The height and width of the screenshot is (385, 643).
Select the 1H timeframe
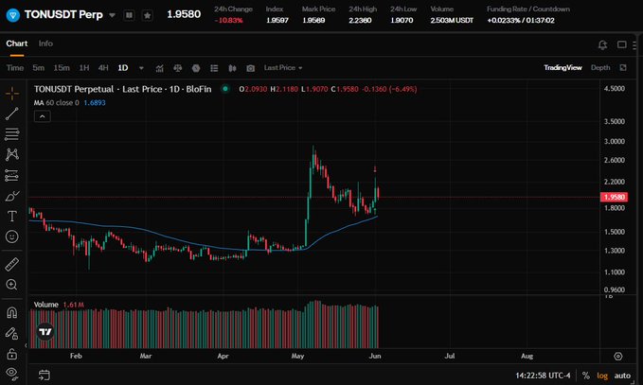click(x=84, y=68)
